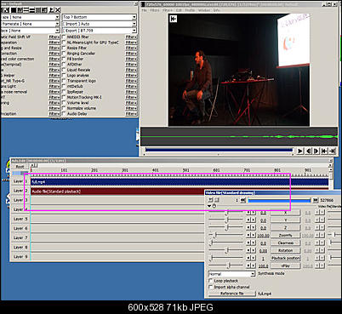Tick the Transparent logo checkbox
The height and width of the screenshot is (314, 342).
point(64,81)
